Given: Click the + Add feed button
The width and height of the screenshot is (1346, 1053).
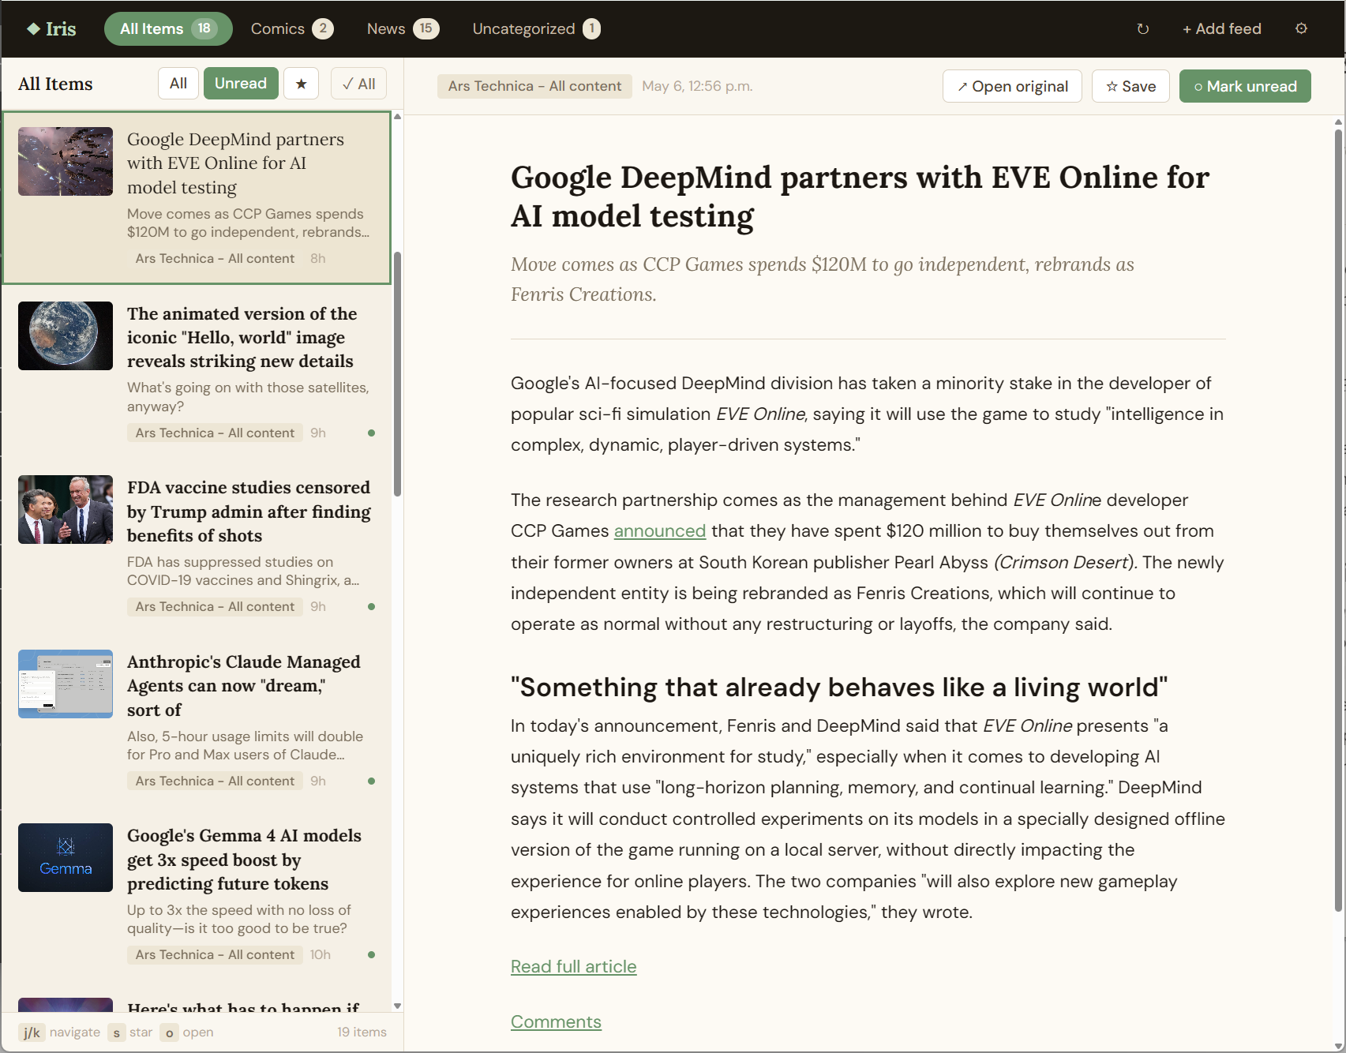Looking at the screenshot, I should click(1221, 28).
